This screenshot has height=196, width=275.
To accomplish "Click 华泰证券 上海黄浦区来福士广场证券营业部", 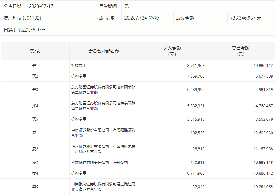I will (x=103, y=149).
